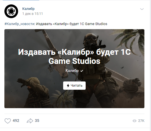Like the post with the heart icon

click(x=8, y=121)
